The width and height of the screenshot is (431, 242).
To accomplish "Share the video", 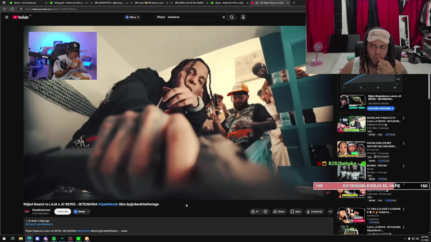I will 279,211.
